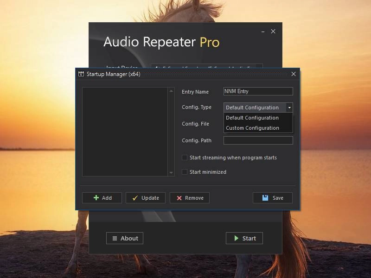Start streaming in Audio Repeater Pro
The width and height of the screenshot is (371, 278).
244,238
